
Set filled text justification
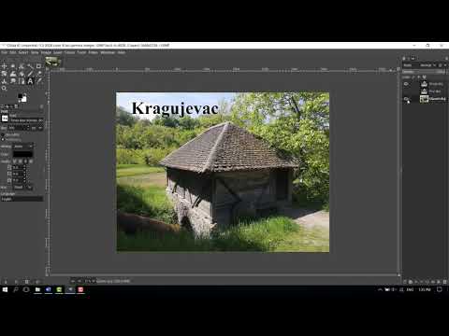pyautogui.click(x=31, y=161)
